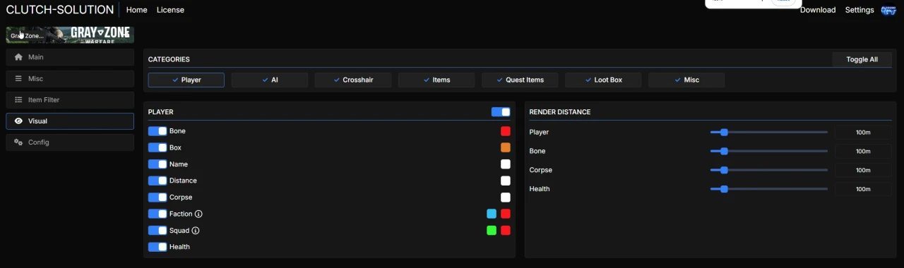This screenshot has height=268, width=904.
Task: Click the Player render distance 100m field
Action: point(863,132)
